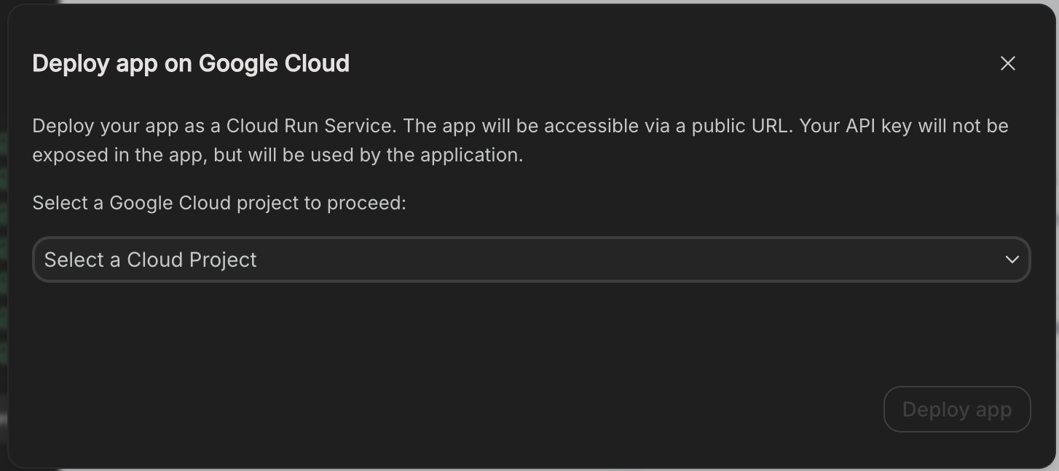Open the Select a Cloud Project dropdown

(530, 259)
